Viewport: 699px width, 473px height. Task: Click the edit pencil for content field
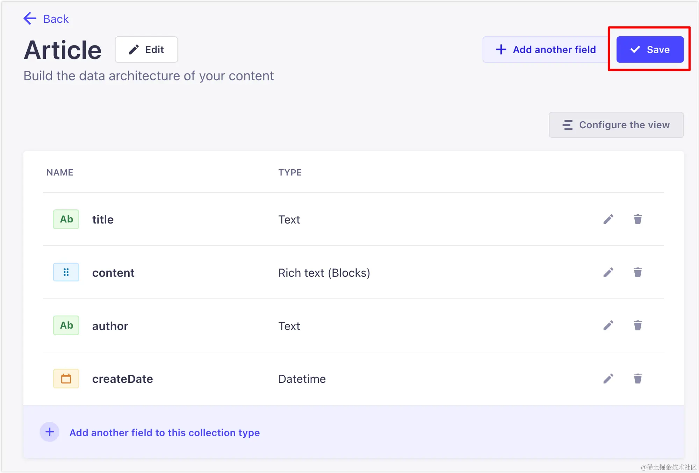tap(608, 272)
